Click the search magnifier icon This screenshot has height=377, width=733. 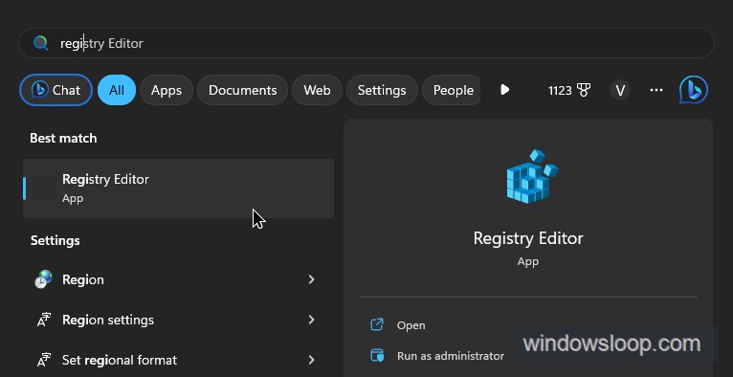click(x=41, y=43)
